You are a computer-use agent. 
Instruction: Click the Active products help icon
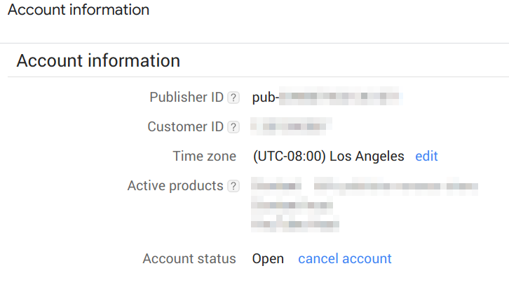coord(233,186)
